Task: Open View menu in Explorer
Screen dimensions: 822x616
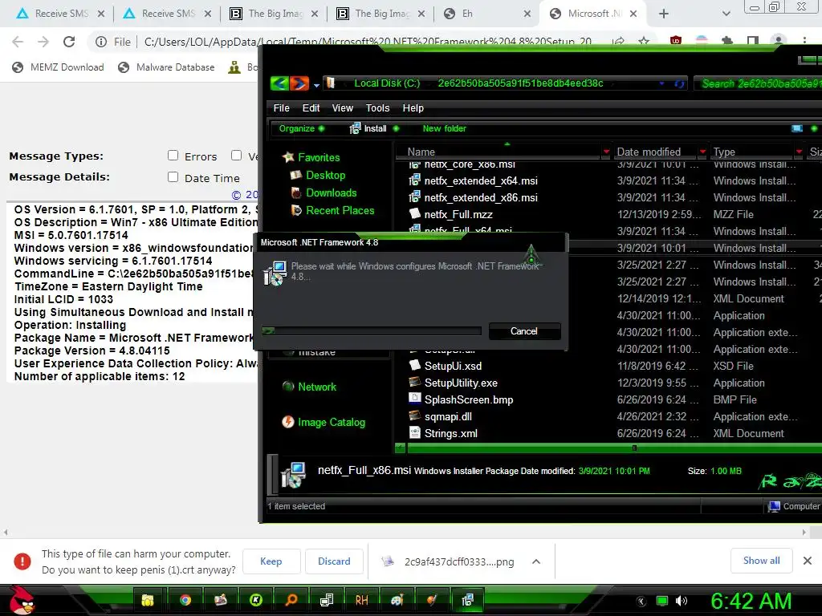Action: pos(342,108)
